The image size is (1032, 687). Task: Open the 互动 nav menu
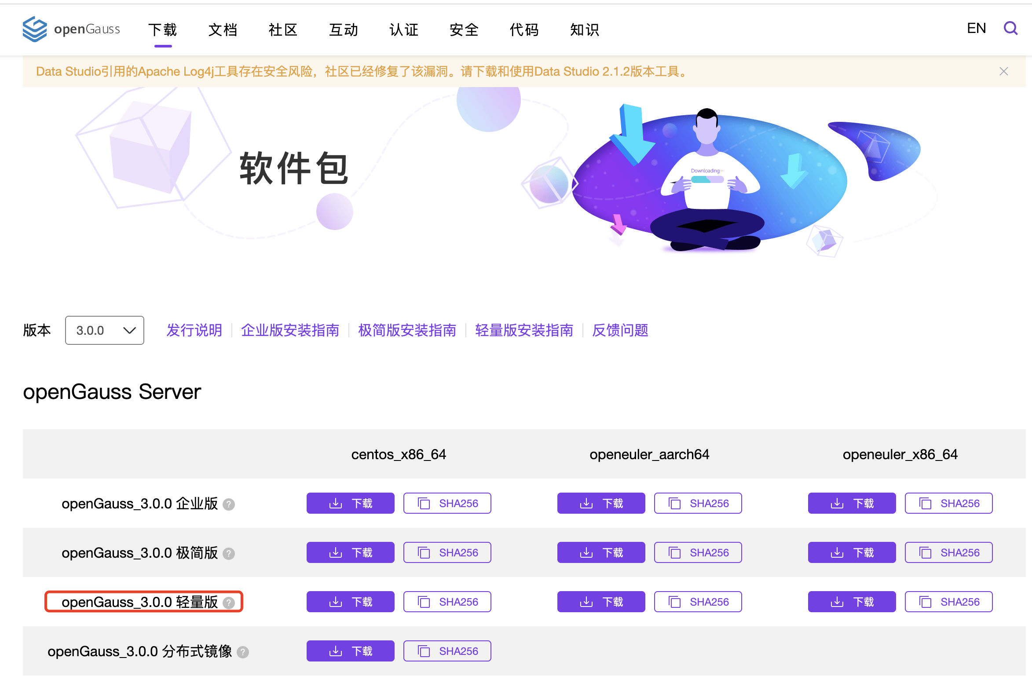[344, 29]
